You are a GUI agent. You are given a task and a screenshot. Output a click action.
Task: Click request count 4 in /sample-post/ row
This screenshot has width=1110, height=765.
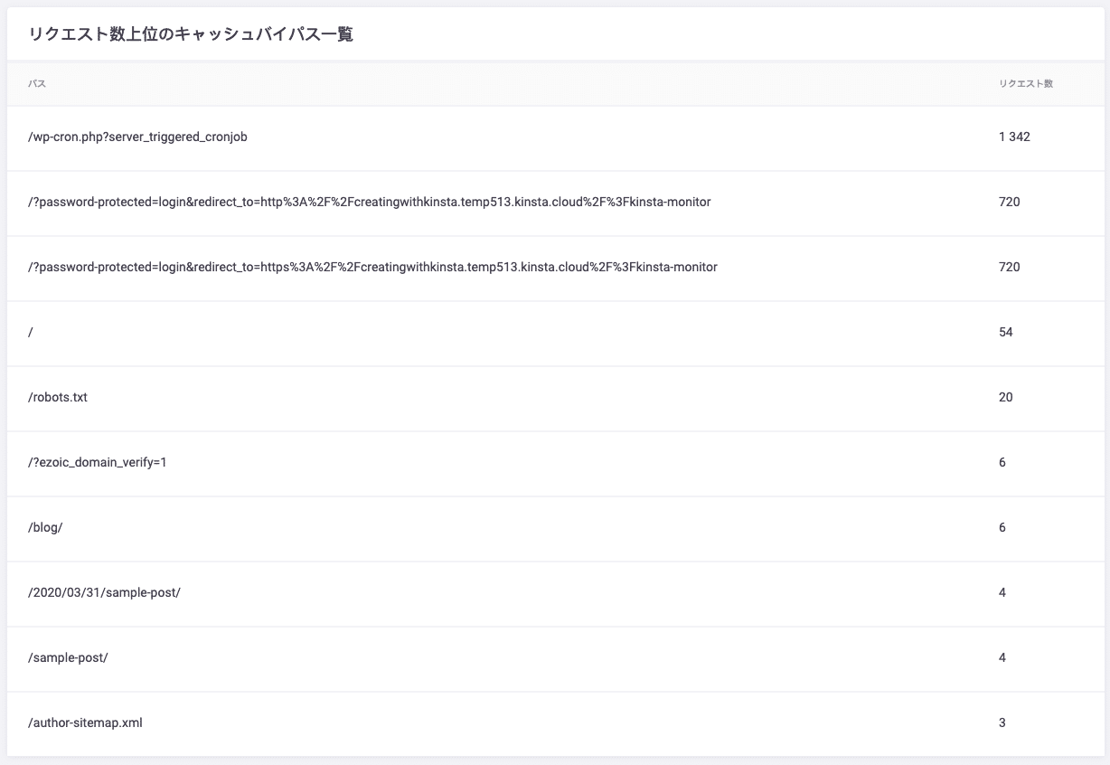[x=1002, y=658]
